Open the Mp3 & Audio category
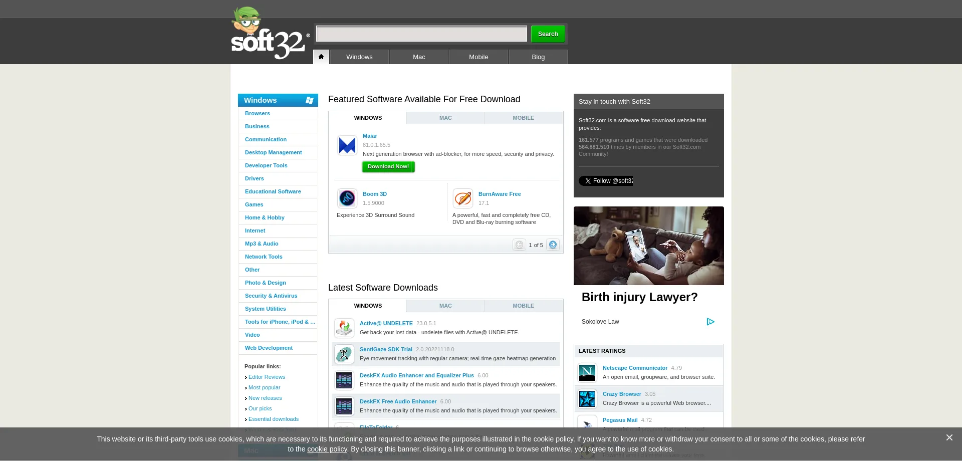Screen dimensions: 962x461 (262, 244)
